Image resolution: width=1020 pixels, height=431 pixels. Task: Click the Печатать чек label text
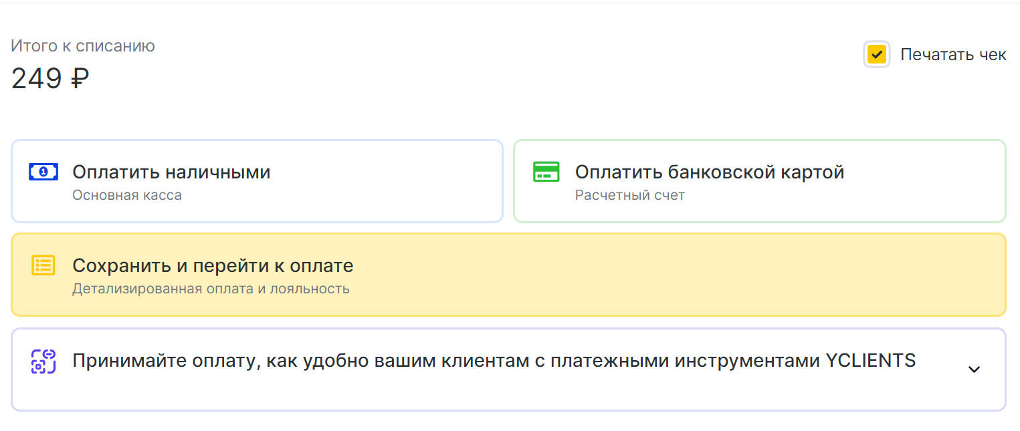coord(953,55)
